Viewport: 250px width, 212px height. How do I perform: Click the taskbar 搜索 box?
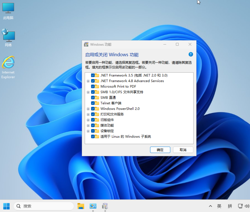[x=44, y=206]
